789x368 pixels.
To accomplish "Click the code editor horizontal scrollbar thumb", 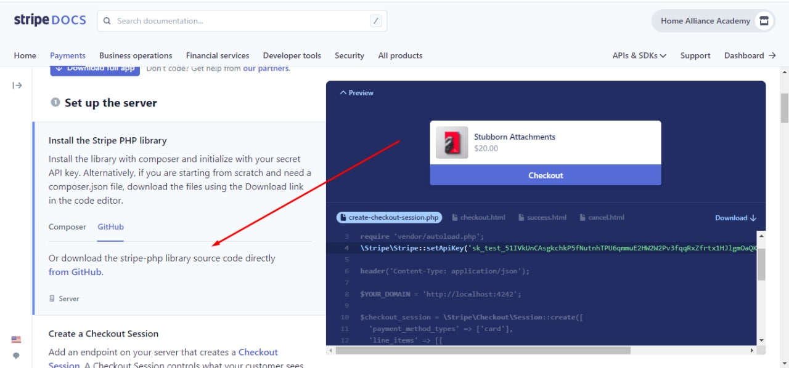I will pyautogui.click(x=484, y=350).
